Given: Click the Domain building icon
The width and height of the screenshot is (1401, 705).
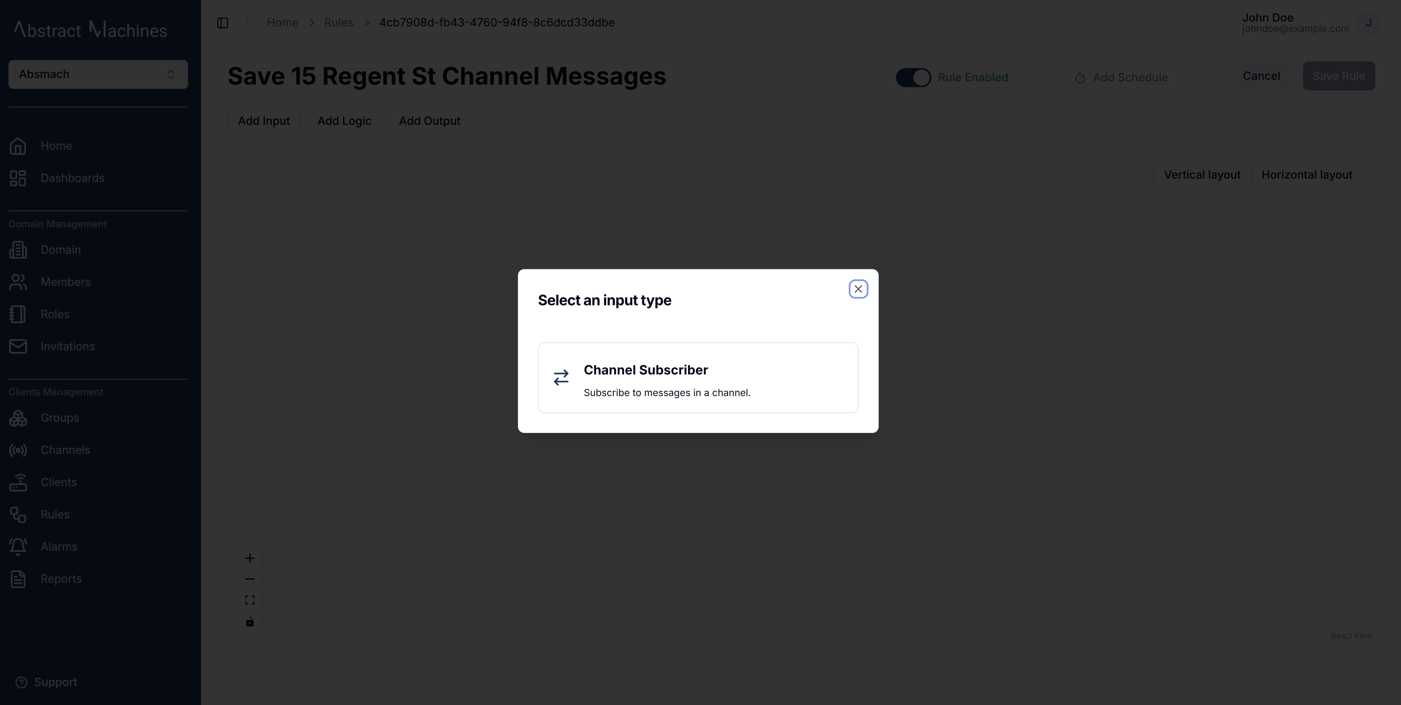Looking at the screenshot, I should pos(18,250).
